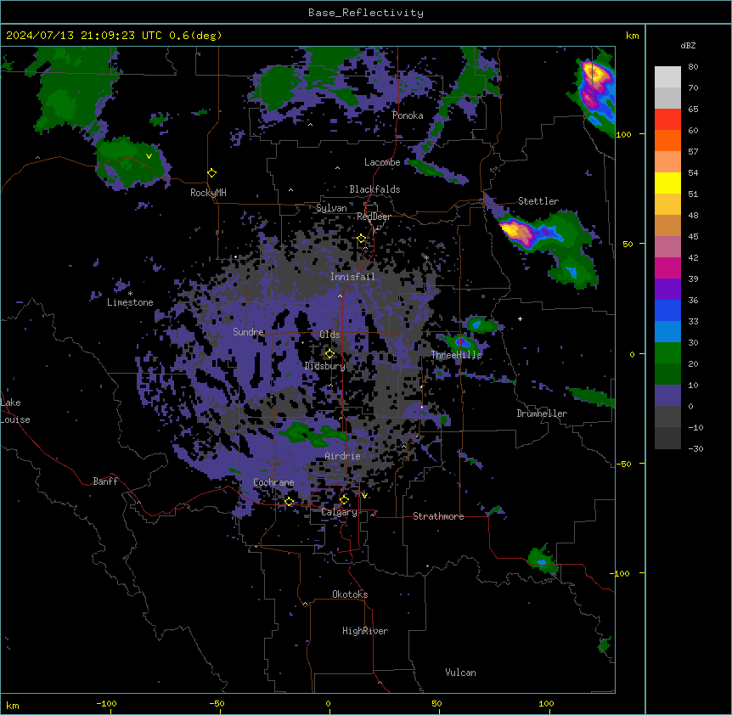732x715 pixels.
Task: Click the Sylvan label on the map
Action: [331, 208]
